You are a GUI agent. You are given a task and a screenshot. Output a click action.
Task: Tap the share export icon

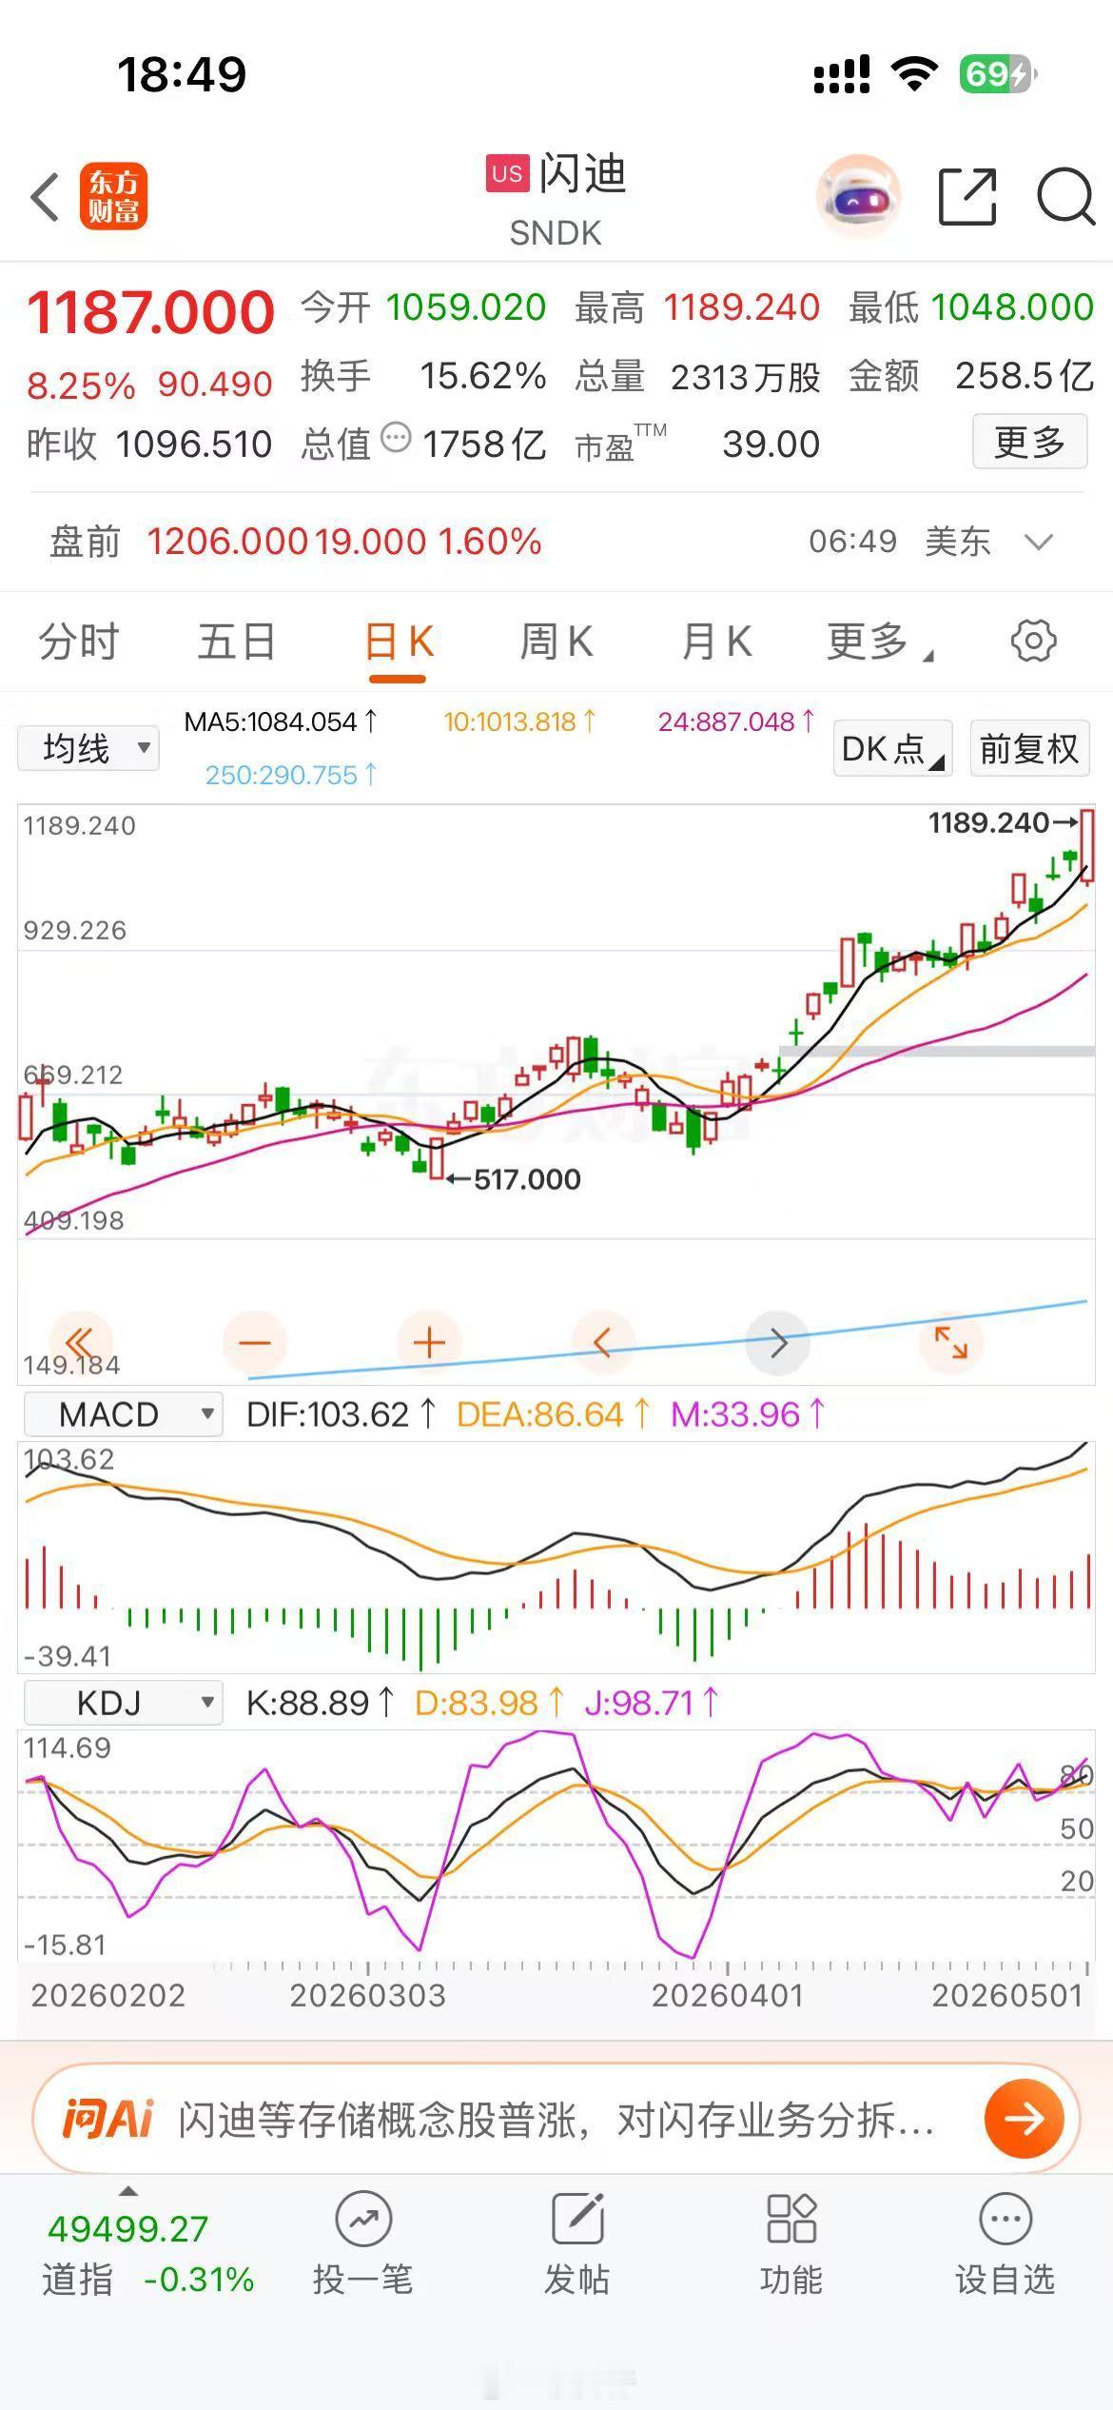point(967,196)
